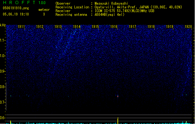Click the meteor count 3
Image resolution: width=195 pixels, height=124 pixels.
click(44, 14)
